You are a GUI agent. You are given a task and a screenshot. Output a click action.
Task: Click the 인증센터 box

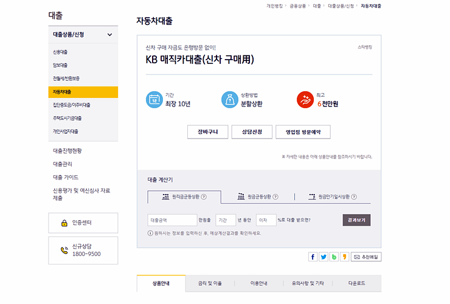pos(83,223)
